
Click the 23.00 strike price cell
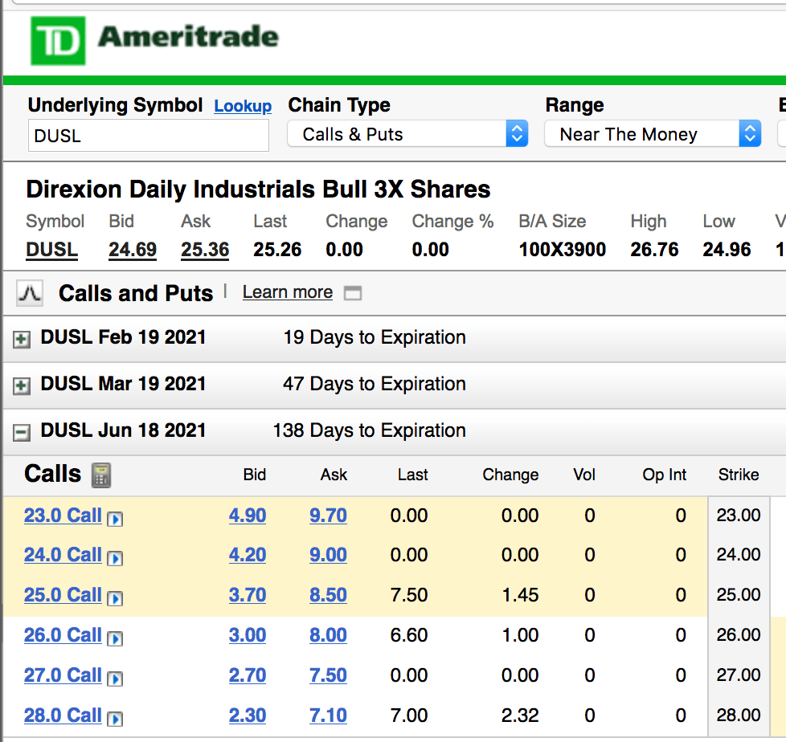pos(739,515)
